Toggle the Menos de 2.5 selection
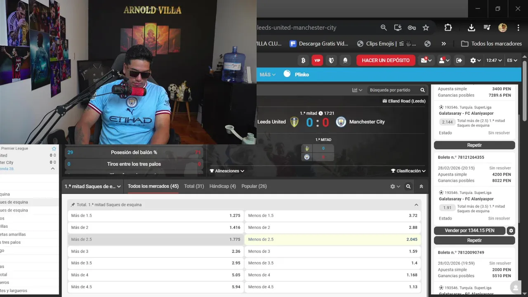 tap(333, 239)
